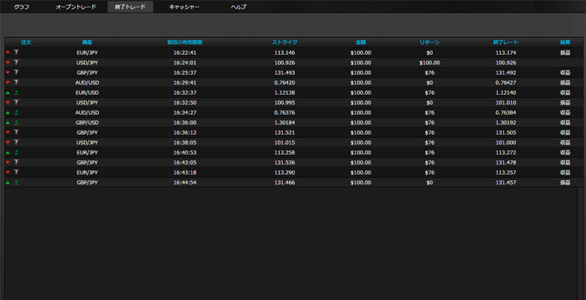Select end rate 0.76427
Screen dimensions: 586x300
[505, 82]
